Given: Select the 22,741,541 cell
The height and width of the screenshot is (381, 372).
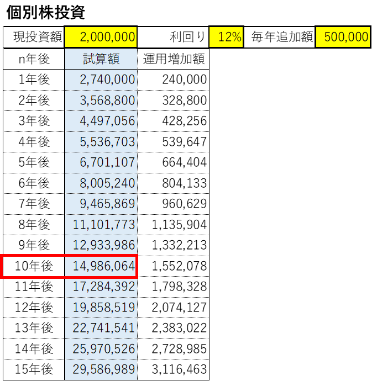Looking at the screenshot, I should pos(101,329).
